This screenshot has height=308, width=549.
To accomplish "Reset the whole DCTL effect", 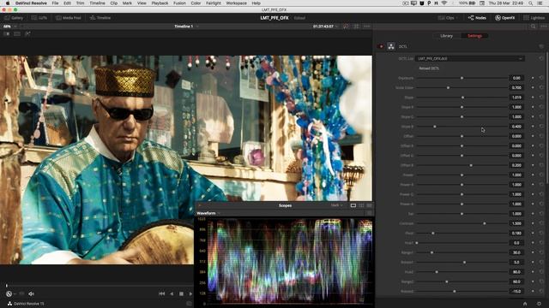I will (541, 46).
